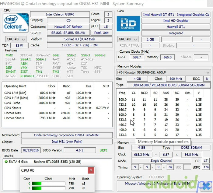Click the memory module Clock 800 MHz field

coord(176,79)
